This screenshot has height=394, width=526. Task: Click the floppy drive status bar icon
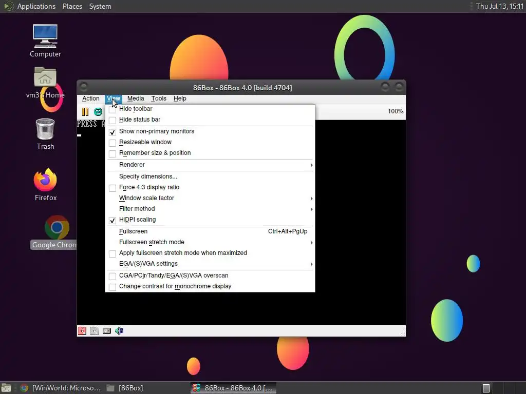pyautogui.click(x=82, y=331)
